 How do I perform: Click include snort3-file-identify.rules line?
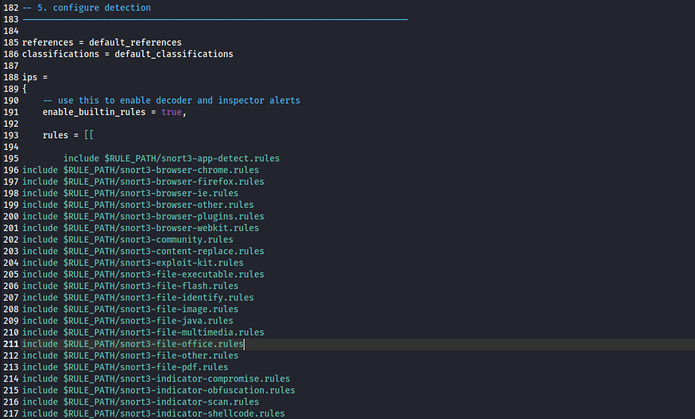(x=138, y=298)
